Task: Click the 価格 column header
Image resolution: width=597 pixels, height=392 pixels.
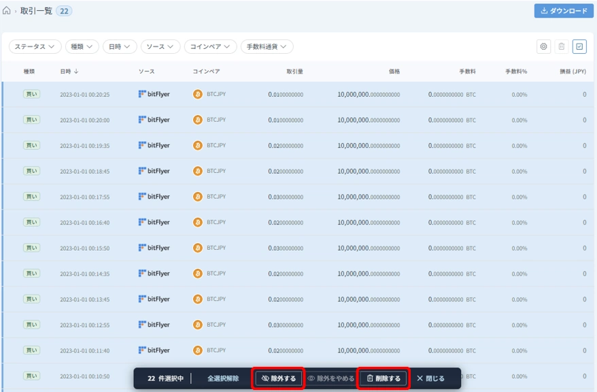Action: click(x=394, y=71)
